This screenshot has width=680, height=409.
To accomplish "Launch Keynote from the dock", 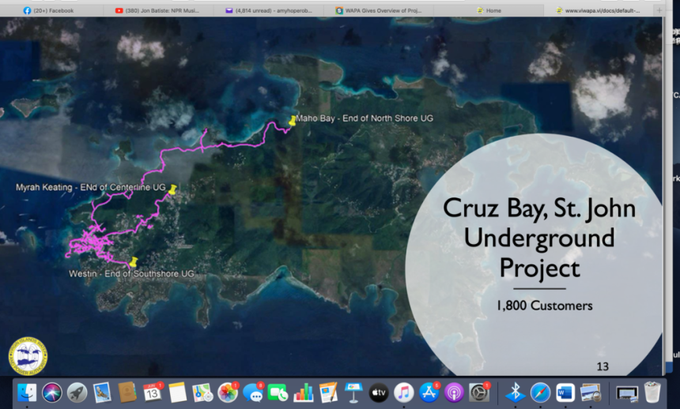I will pos(353,392).
